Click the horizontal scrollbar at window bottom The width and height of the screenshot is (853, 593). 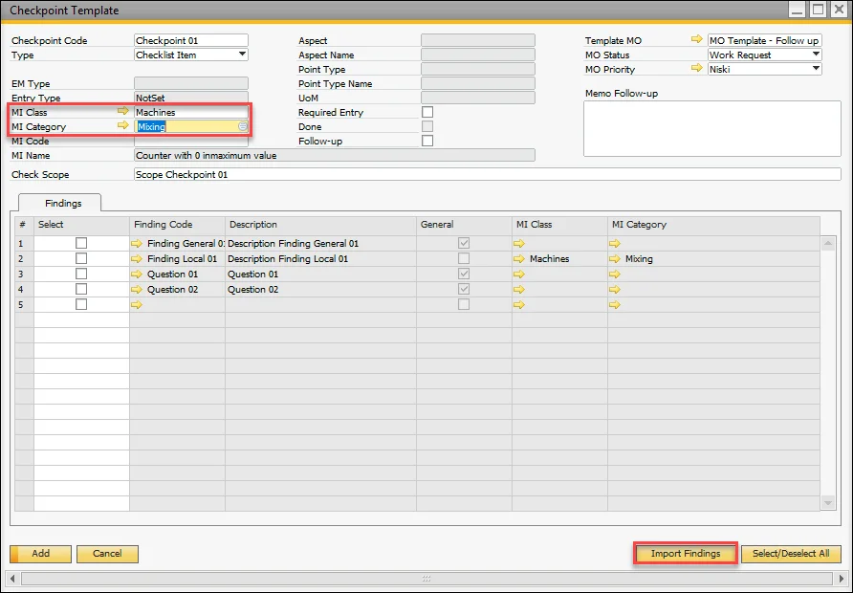coord(426,579)
